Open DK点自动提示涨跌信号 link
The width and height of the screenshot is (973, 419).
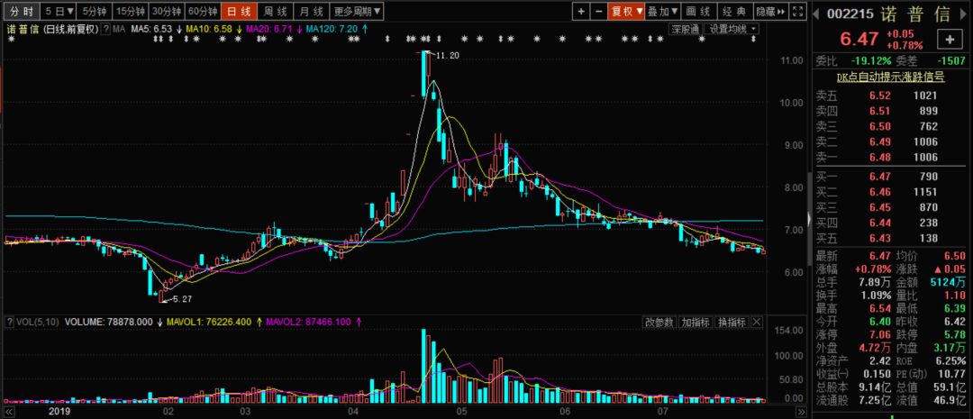point(890,77)
